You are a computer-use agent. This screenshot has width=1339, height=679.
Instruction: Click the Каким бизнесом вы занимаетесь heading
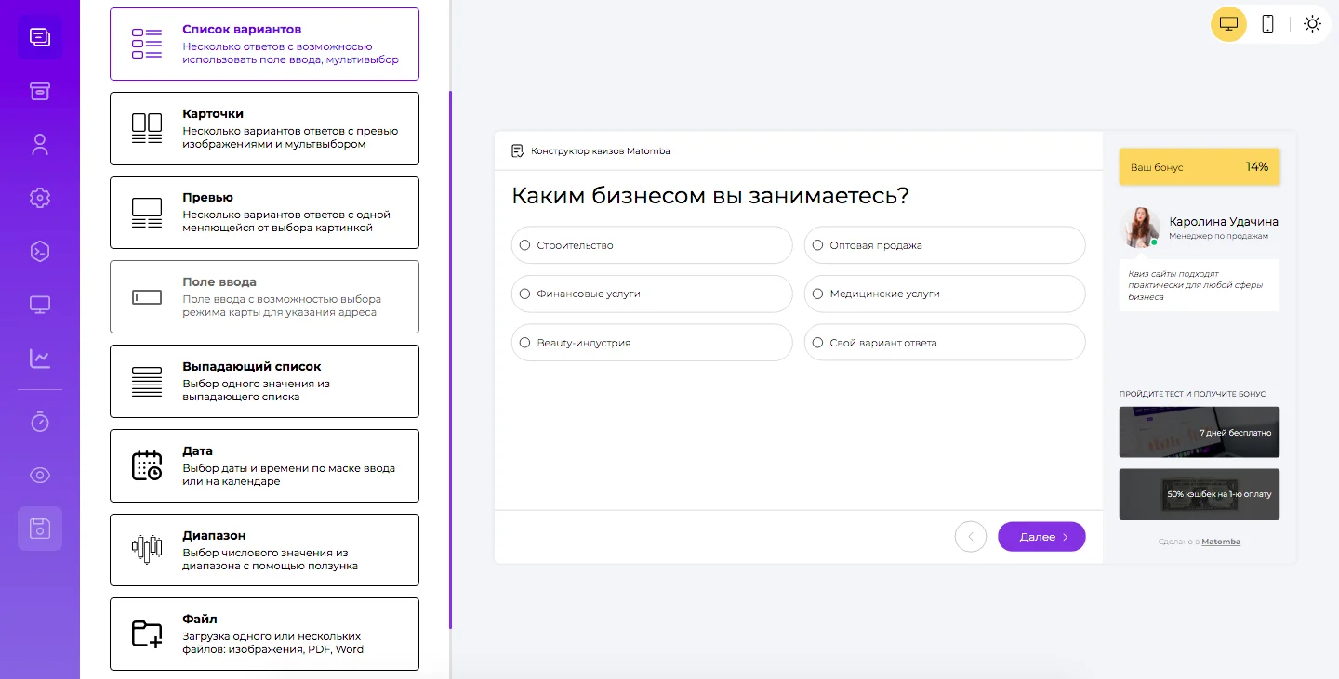point(710,196)
